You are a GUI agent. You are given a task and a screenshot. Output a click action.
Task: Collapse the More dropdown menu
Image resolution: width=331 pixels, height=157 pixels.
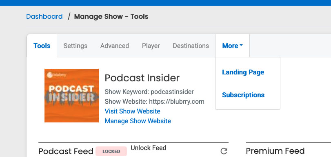232,46
